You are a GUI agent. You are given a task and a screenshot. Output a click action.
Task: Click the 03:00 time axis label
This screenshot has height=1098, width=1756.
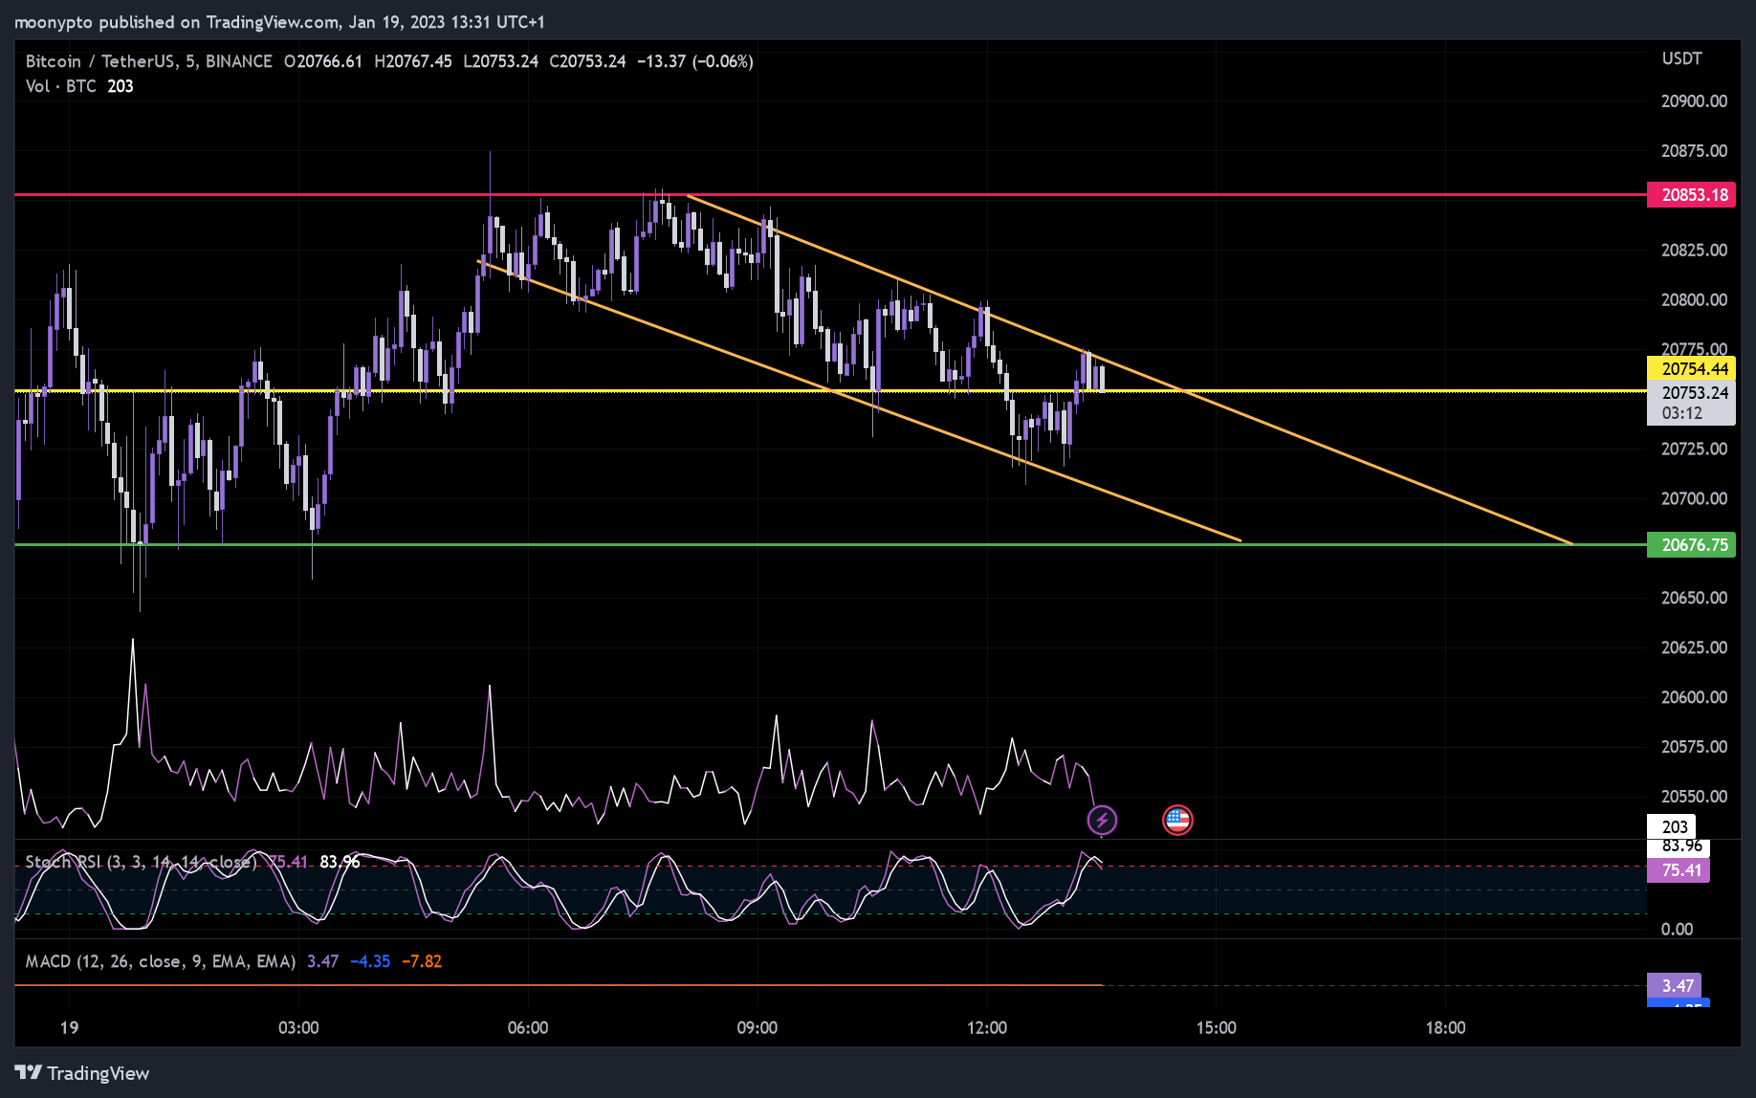298,1028
